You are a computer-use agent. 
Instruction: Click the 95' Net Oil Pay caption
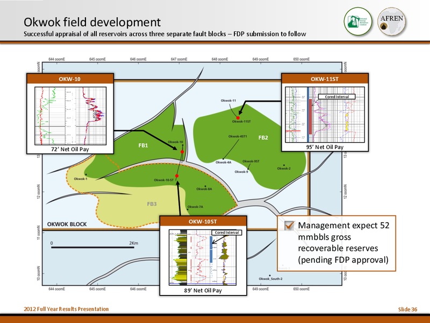tap(325, 147)
